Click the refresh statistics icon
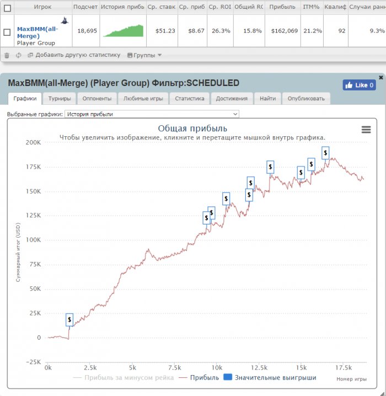The image size is (386, 396). tap(18, 55)
